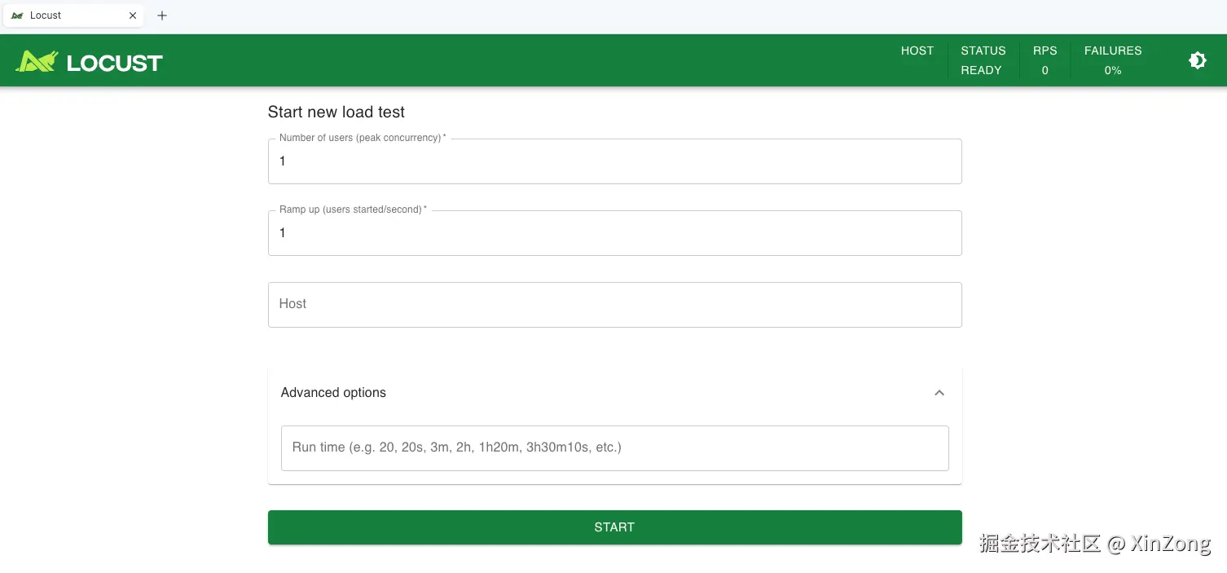The image size is (1227, 573).
Task: Click the Ramp up users per second field
Action: click(x=614, y=233)
